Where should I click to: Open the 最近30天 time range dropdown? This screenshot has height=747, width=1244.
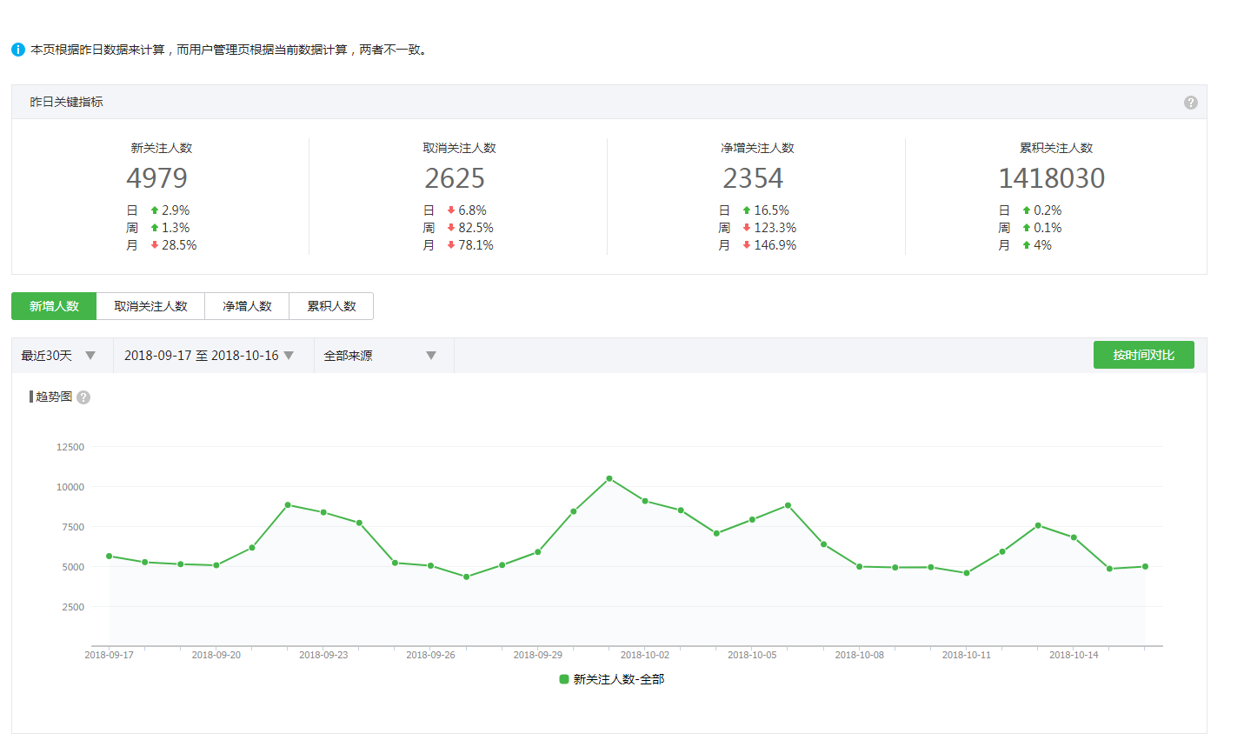pos(59,356)
